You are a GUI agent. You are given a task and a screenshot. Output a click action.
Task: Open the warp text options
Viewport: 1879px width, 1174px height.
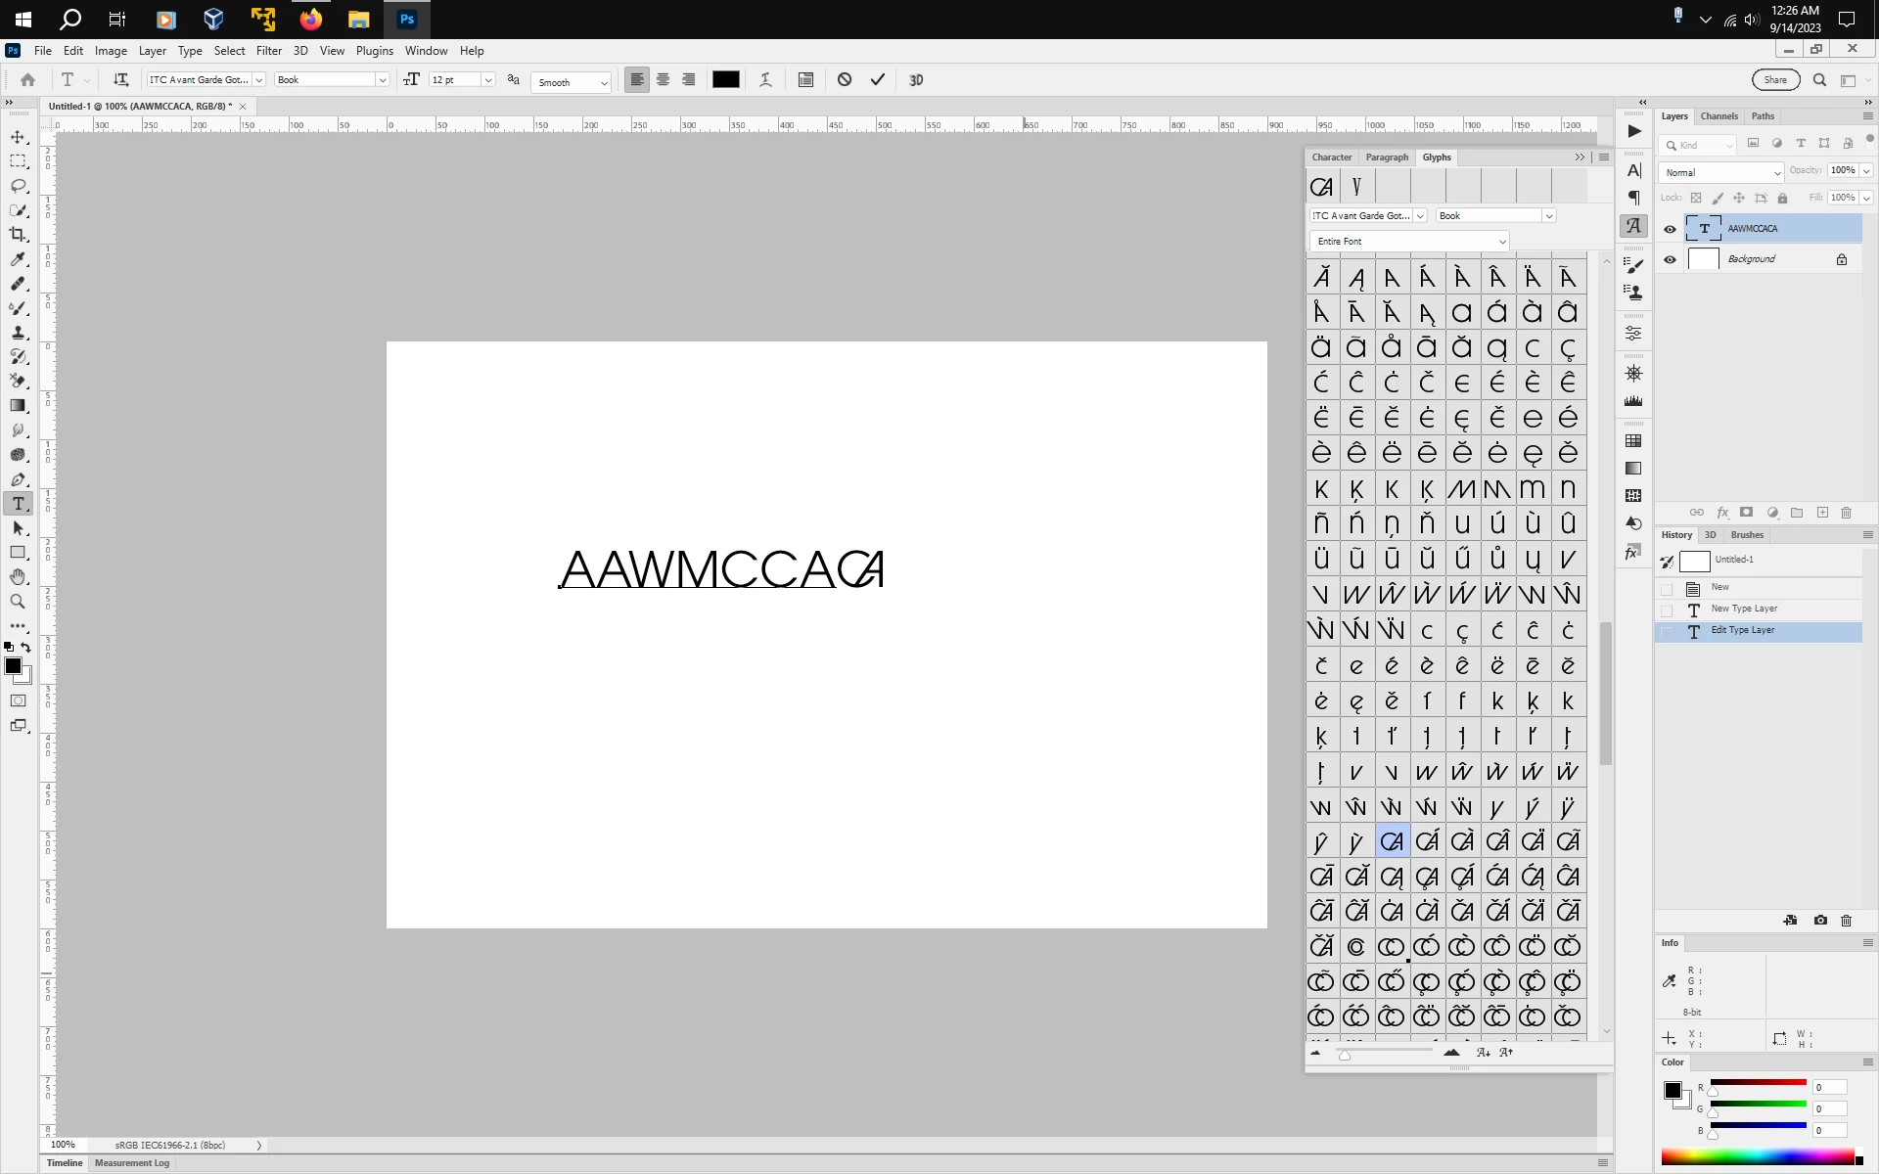tap(766, 80)
